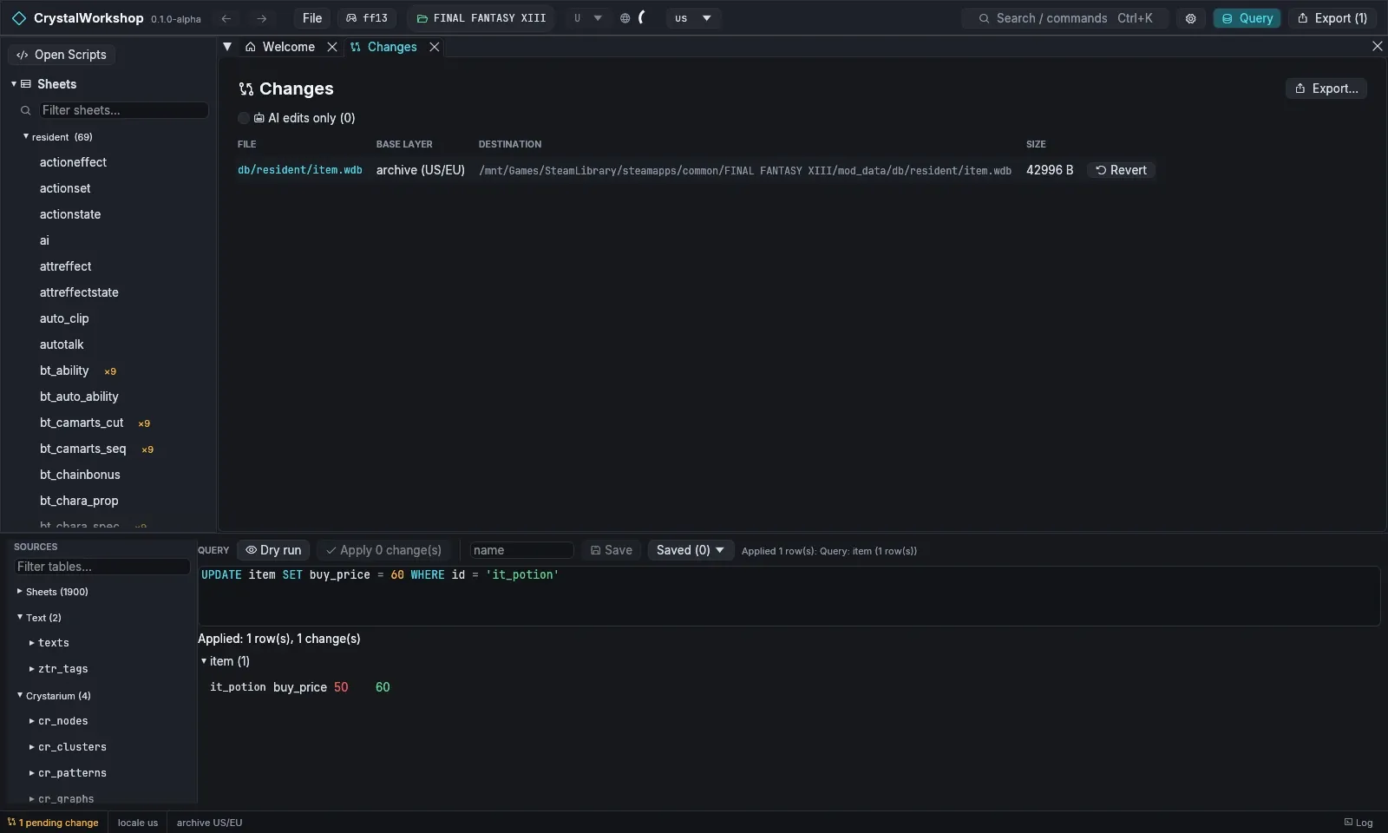Open the File menu
The image size is (1388, 833).
[312, 18]
